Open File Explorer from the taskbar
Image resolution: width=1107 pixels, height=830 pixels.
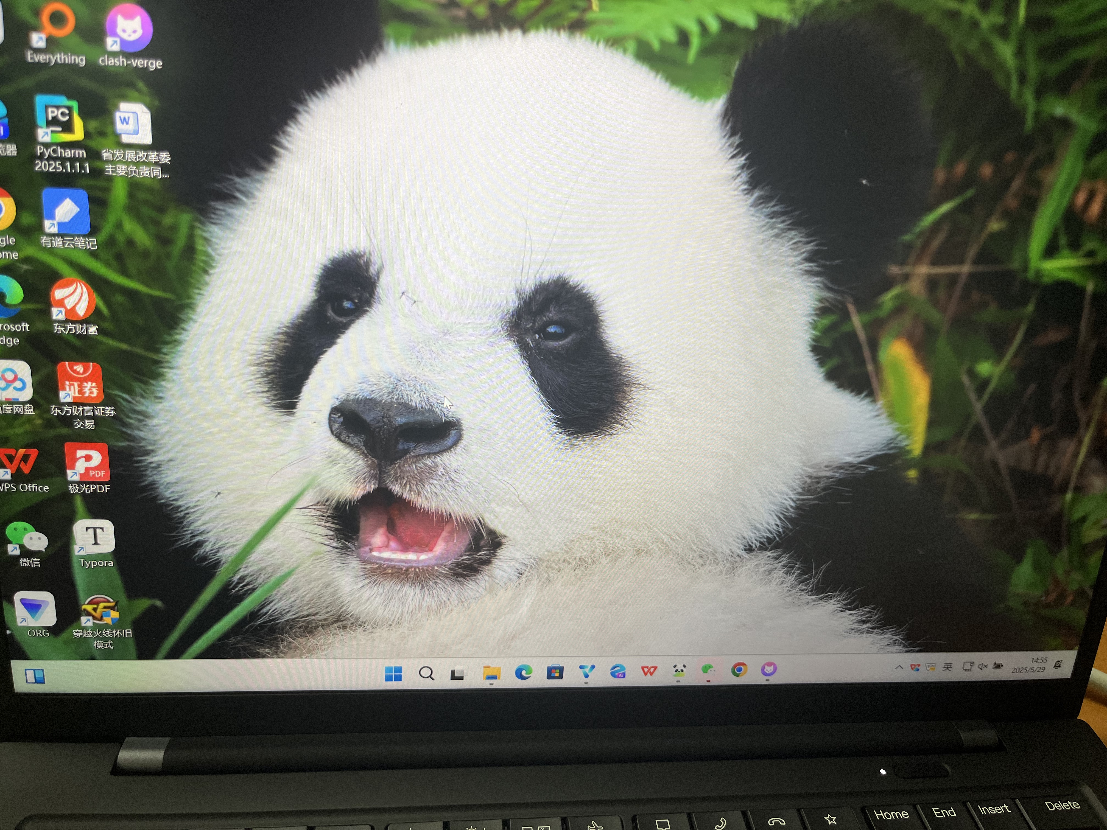[x=491, y=672]
